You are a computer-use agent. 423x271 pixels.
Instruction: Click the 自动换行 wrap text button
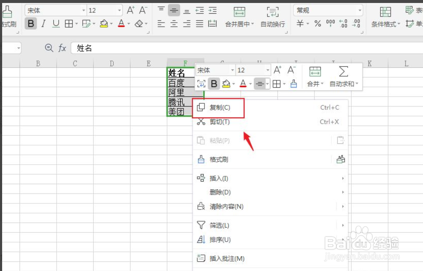click(x=273, y=17)
